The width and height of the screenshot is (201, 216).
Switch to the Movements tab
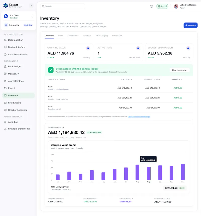pos(73,36)
